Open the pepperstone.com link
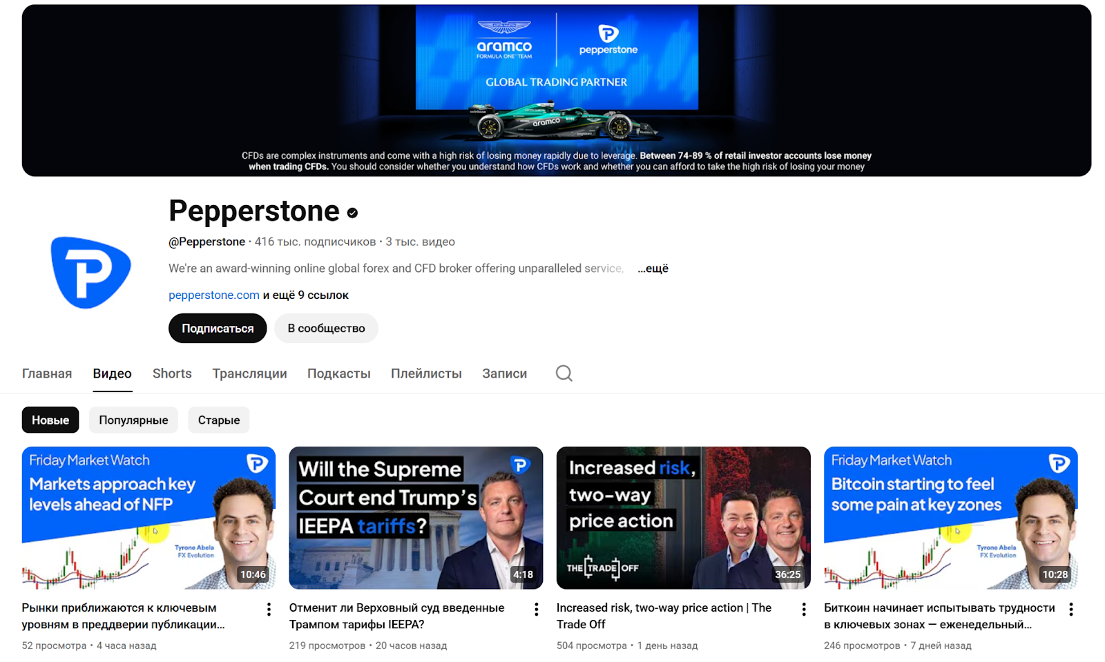The height and width of the screenshot is (662, 1105). pos(214,295)
